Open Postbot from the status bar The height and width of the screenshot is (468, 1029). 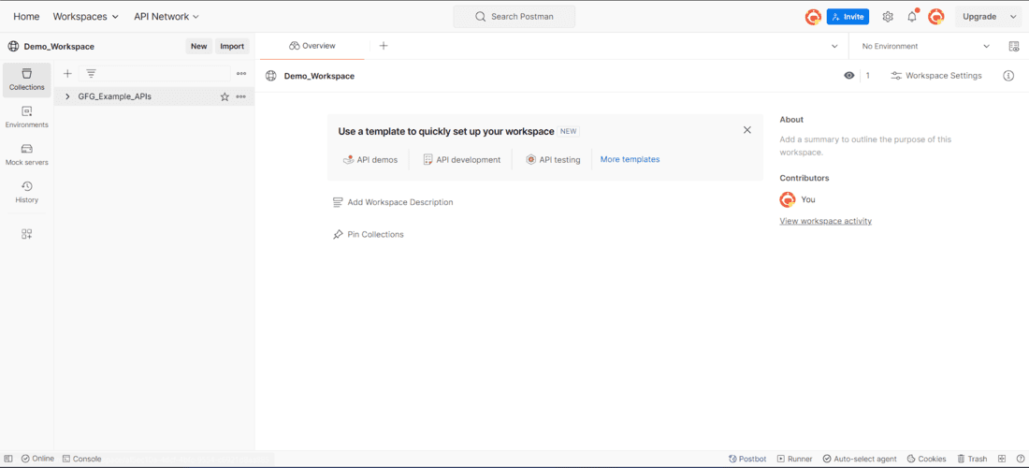[747, 459]
